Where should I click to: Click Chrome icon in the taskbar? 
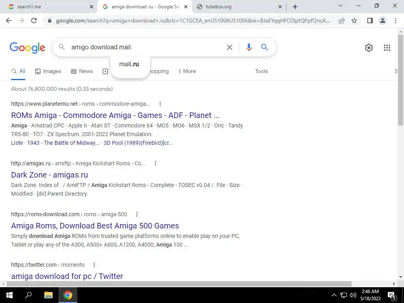coord(68,295)
